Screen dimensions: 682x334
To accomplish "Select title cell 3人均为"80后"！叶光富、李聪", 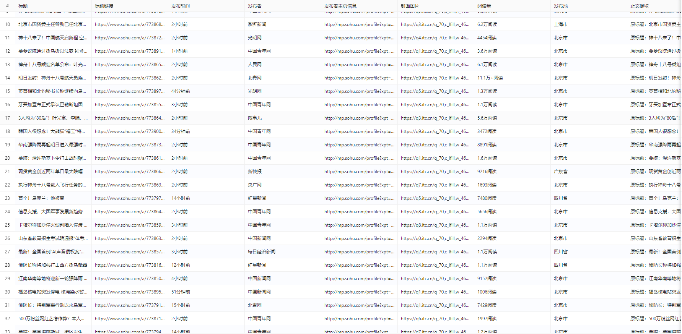I will pos(53,118).
